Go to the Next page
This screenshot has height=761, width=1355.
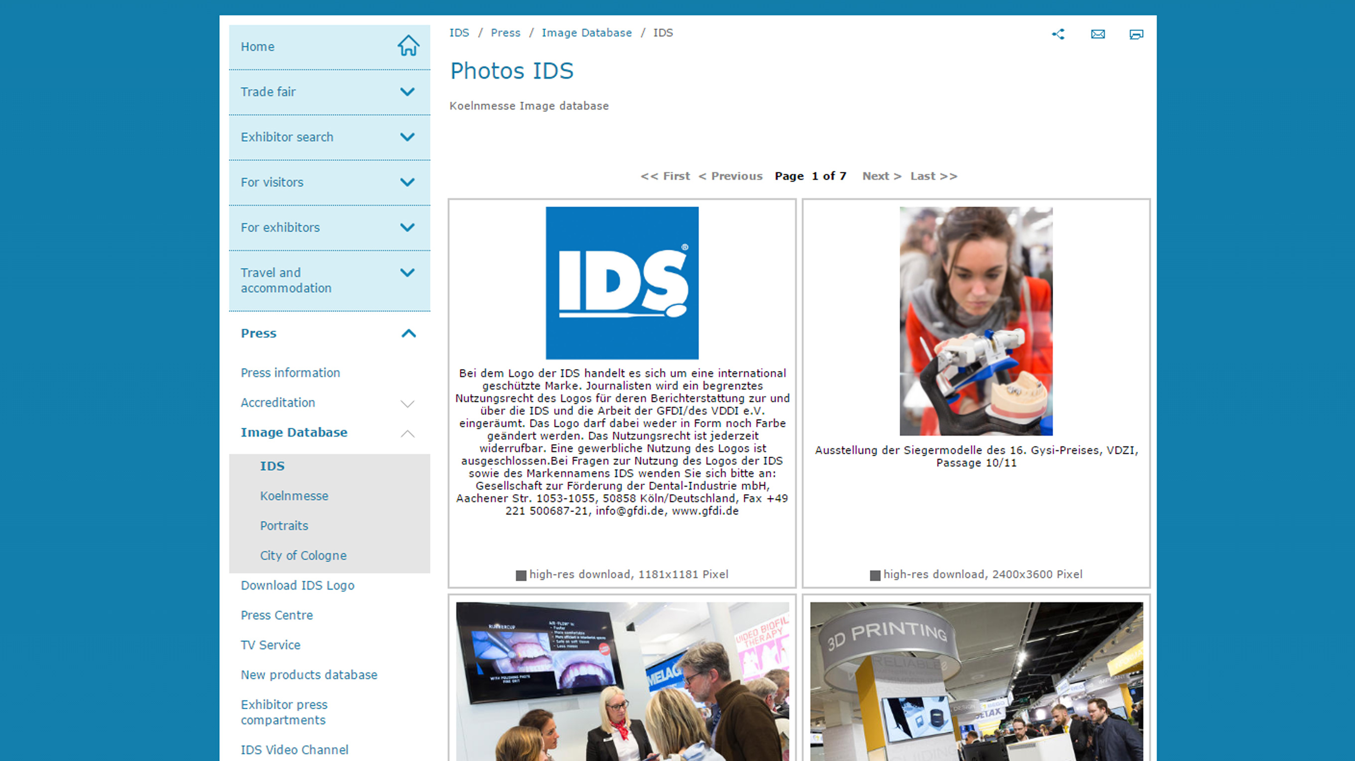click(x=882, y=176)
